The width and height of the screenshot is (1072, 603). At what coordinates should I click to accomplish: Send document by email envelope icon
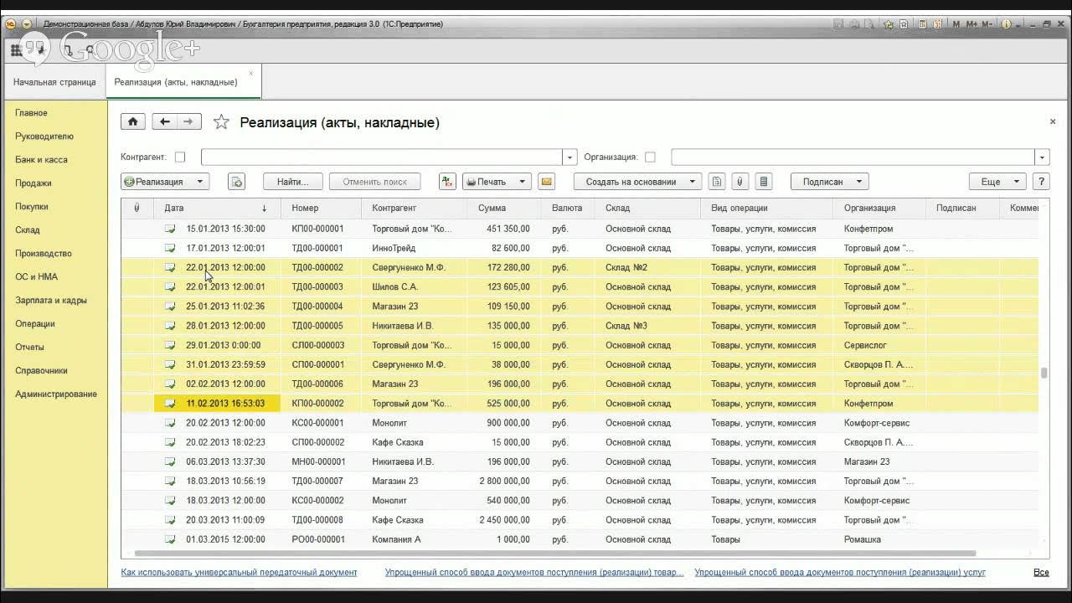tap(546, 182)
